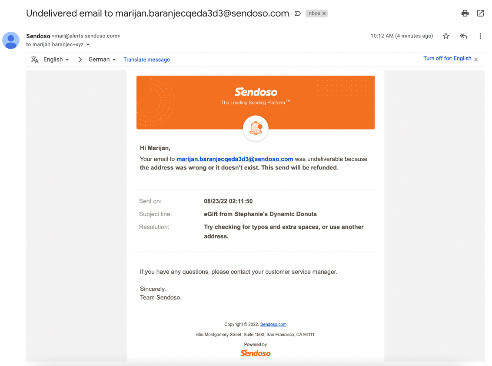Click the reply all arrow icon

[x=463, y=36]
